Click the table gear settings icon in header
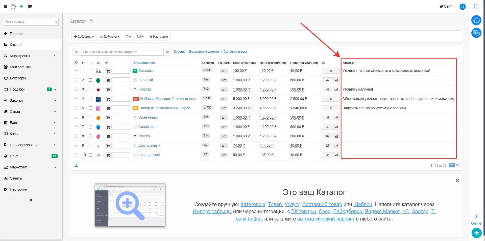This screenshot has height=241, width=485. (76, 62)
